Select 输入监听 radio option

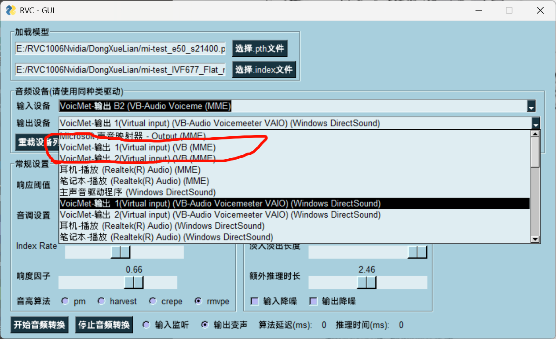146,325
